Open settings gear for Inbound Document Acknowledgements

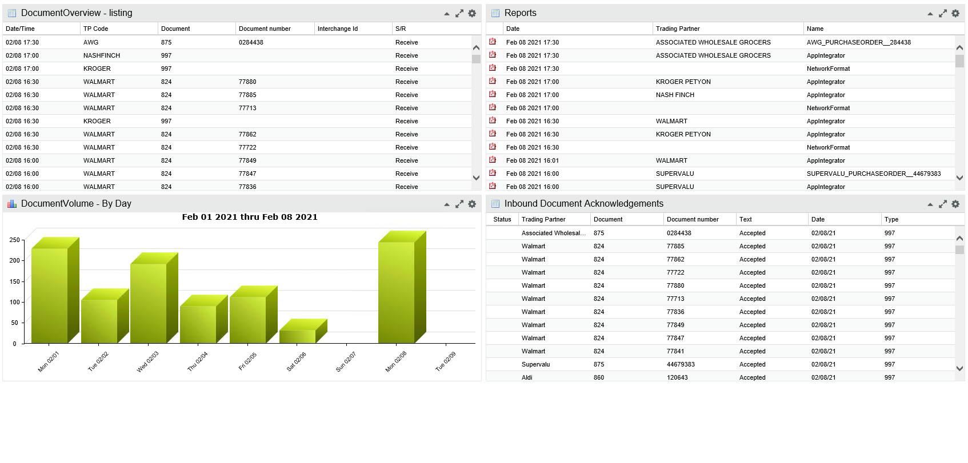coord(955,204)
